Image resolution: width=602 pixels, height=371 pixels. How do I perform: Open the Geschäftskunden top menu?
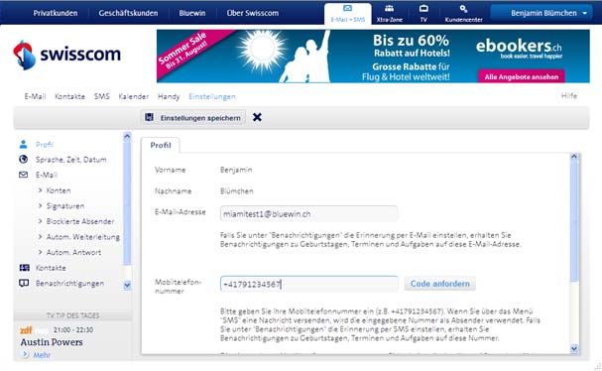click(128, 13)
